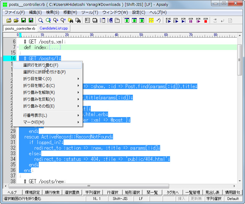Click the open-folder-with-up-arrow toolbar icon
This screenshot has height=204, width=245.
pos(9,20)
